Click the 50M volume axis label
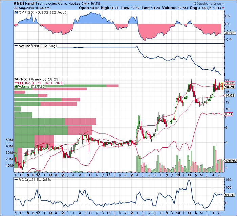The image size is (237, 216). 9,140
